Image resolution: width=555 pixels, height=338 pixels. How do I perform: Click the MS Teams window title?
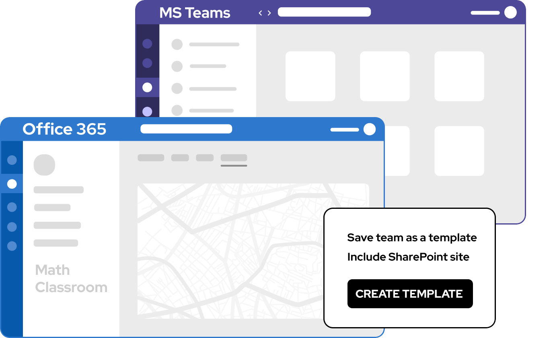[x=195, y=13]
